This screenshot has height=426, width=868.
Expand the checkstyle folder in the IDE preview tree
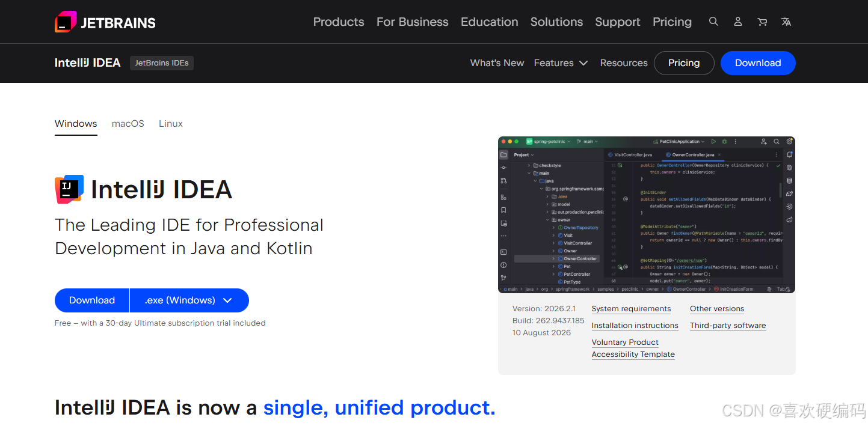click(x=529, y=165)
